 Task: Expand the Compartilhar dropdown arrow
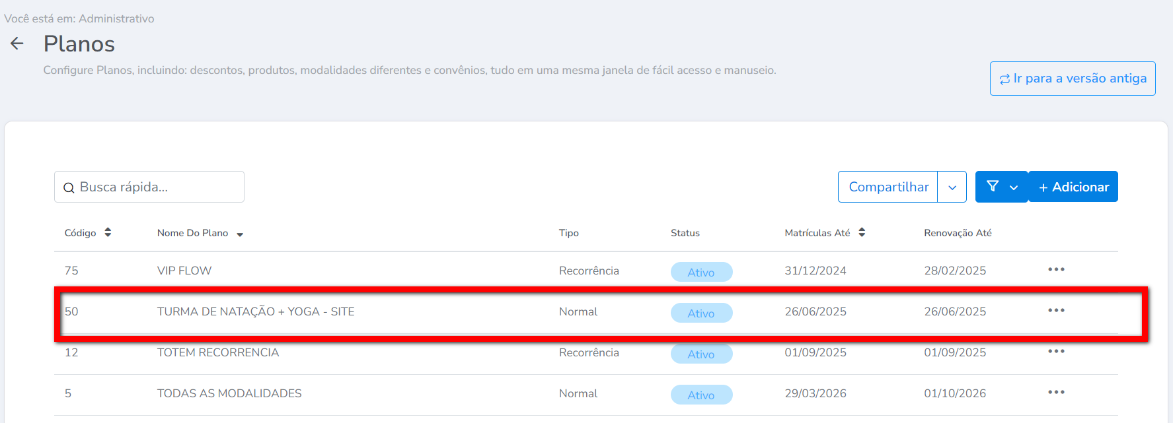(x=952, y=187)
